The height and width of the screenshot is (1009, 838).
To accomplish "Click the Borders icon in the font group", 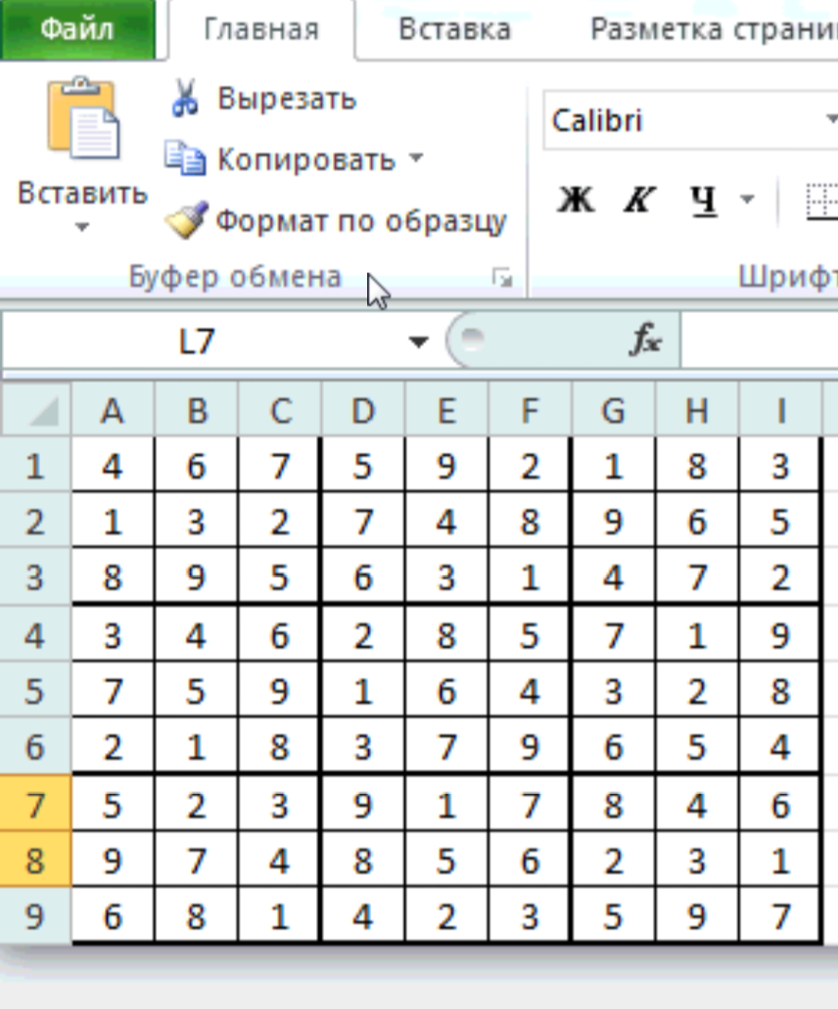I will coord(822,201).
